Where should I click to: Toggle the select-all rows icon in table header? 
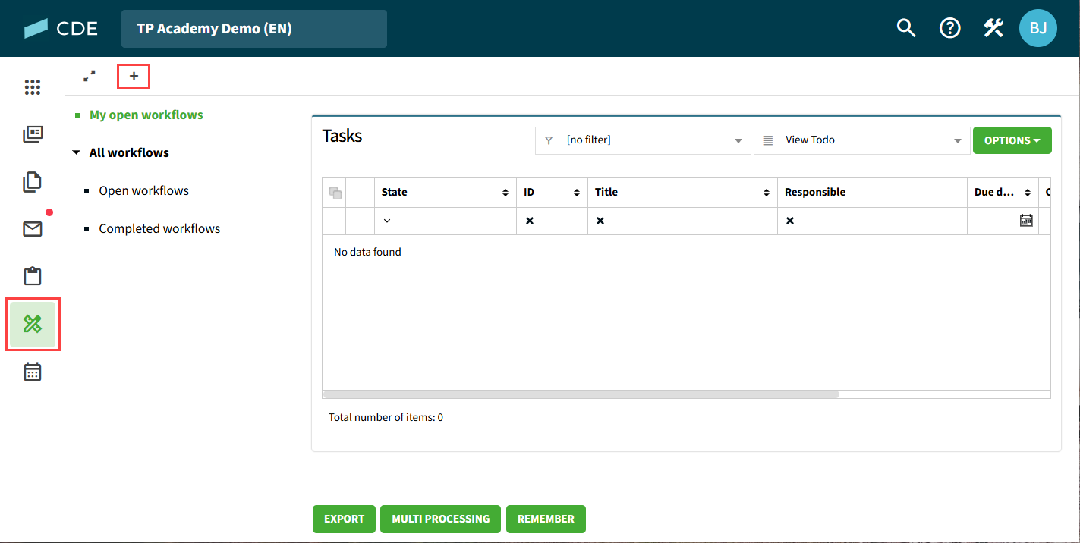tap(335, 193)
